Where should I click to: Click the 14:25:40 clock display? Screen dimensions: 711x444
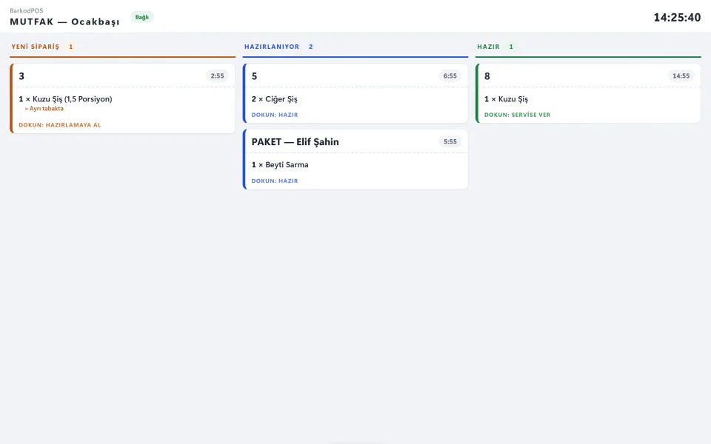[677, 18]
